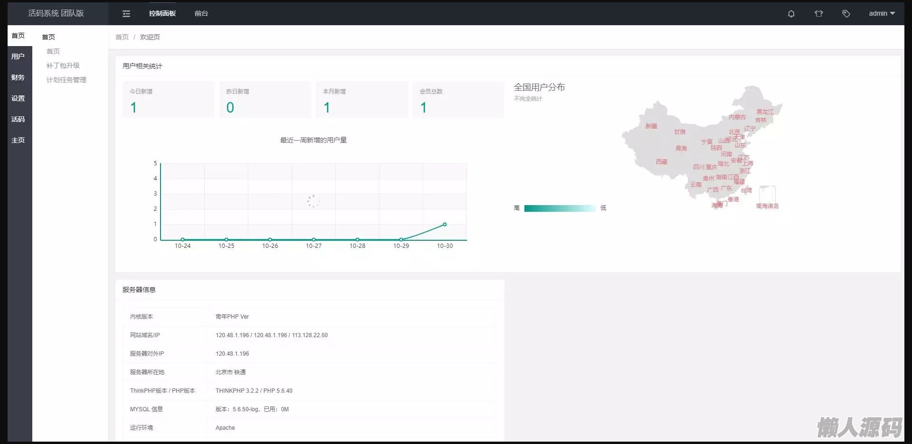Switch to the 控制面板 tab
912x444 pixels.
point(162,14)
